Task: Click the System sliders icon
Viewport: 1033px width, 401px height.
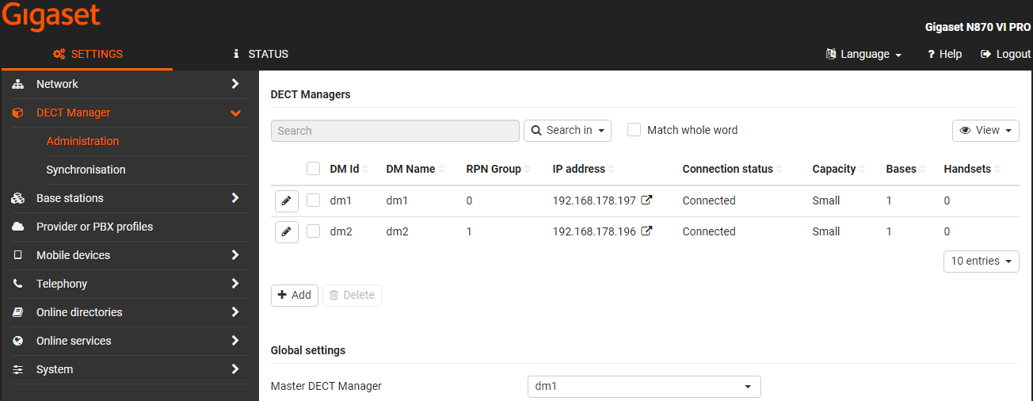Action: pyautogui.click(x=18, y=369)
